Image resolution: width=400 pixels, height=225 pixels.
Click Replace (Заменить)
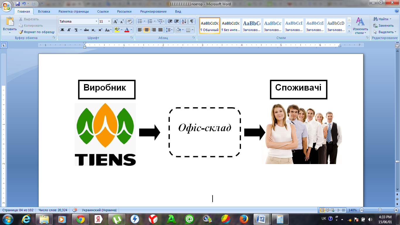pyautogui.click(x=383, y=25)
